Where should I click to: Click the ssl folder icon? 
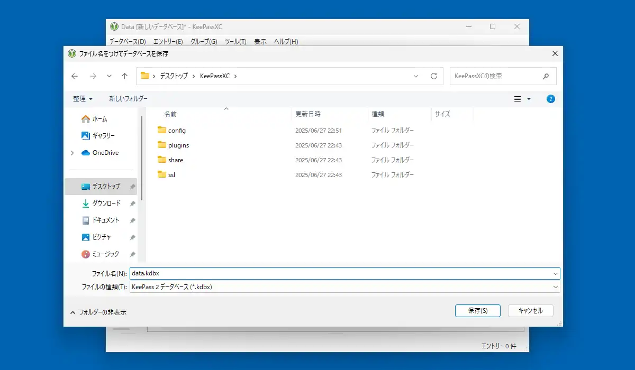click(x=162, y=174)
